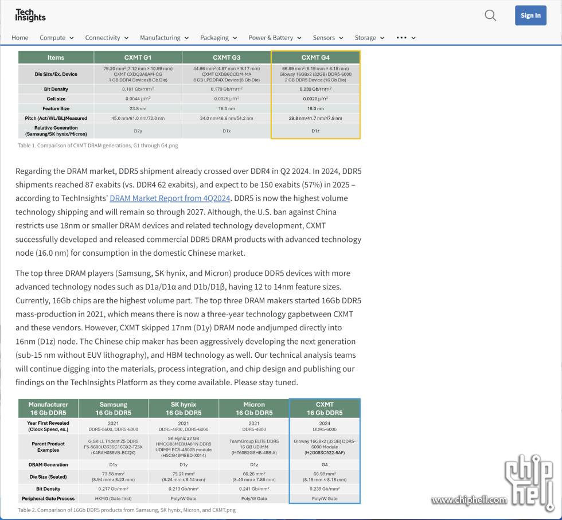This screenshot has width=562, height=520.
Task: Click the CXMT G4 column header
Action: click(315, 57)
